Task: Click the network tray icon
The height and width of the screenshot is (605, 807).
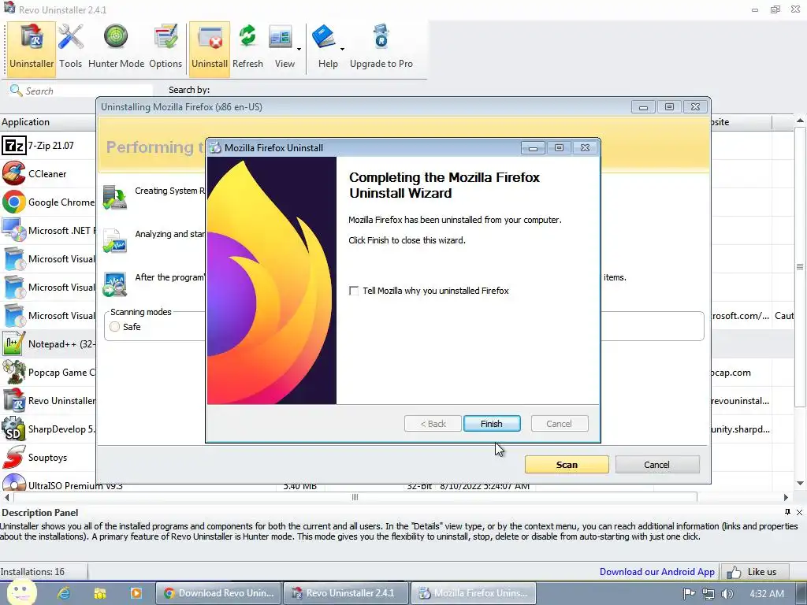Action: (708, 594)
